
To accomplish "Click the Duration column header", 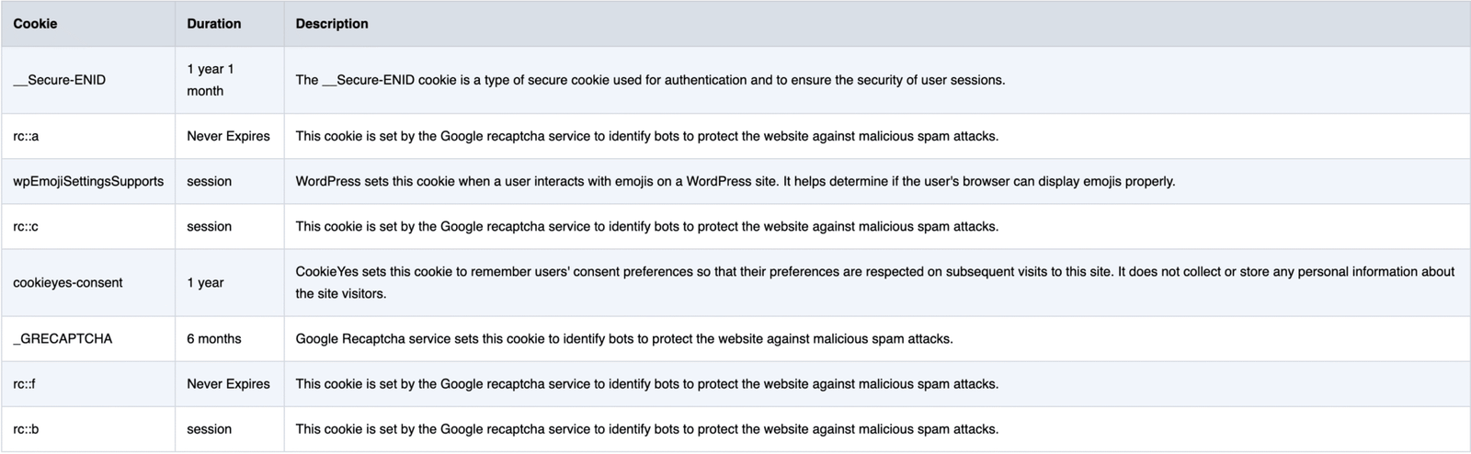I will (x=213, y=24).
